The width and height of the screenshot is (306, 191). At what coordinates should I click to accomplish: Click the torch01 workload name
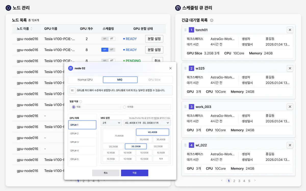tap(201, 30)
